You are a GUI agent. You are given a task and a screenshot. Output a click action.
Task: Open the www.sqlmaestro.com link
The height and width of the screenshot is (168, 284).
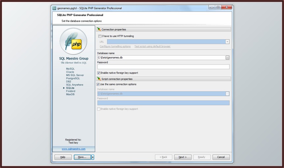pyautogui.click(x=73, y=149)
